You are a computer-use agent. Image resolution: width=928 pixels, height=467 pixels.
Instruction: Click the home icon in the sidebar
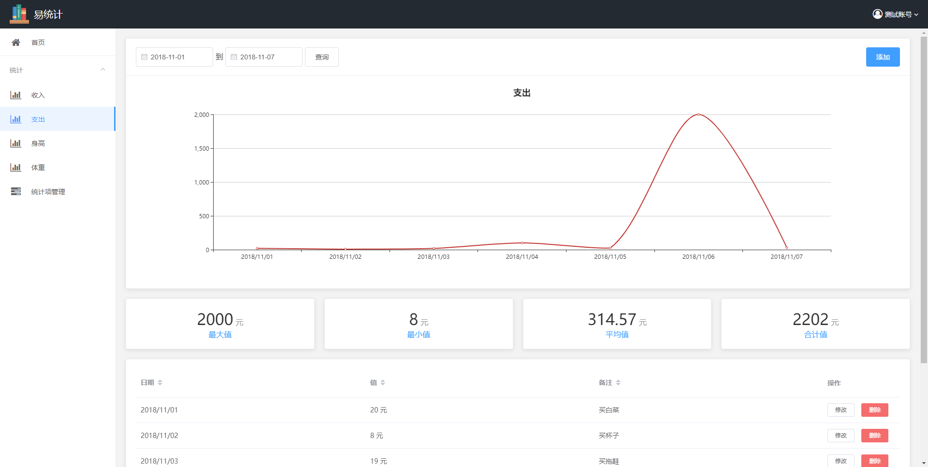click(16, 42)
